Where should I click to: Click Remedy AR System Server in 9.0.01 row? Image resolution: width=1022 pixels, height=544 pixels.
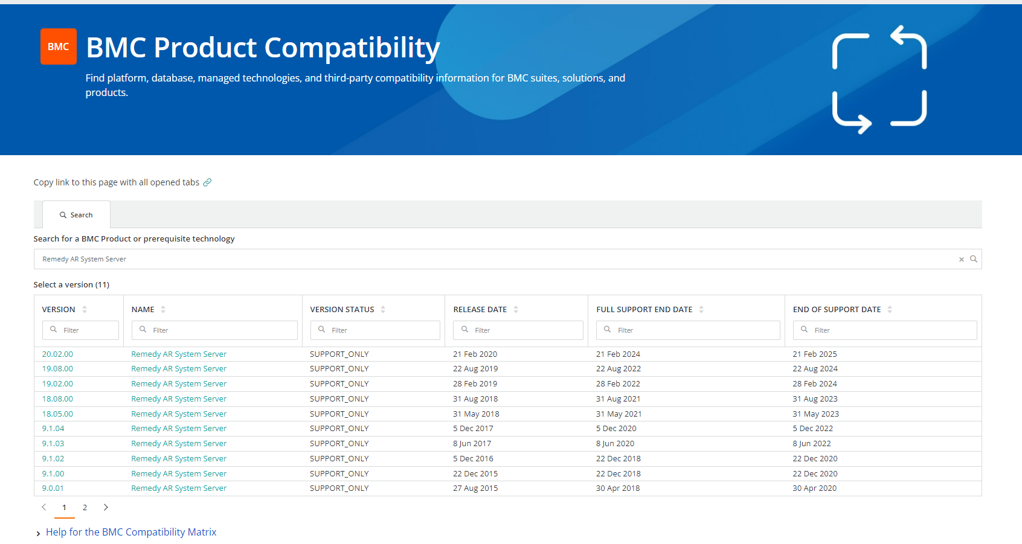tap(179, 488)
